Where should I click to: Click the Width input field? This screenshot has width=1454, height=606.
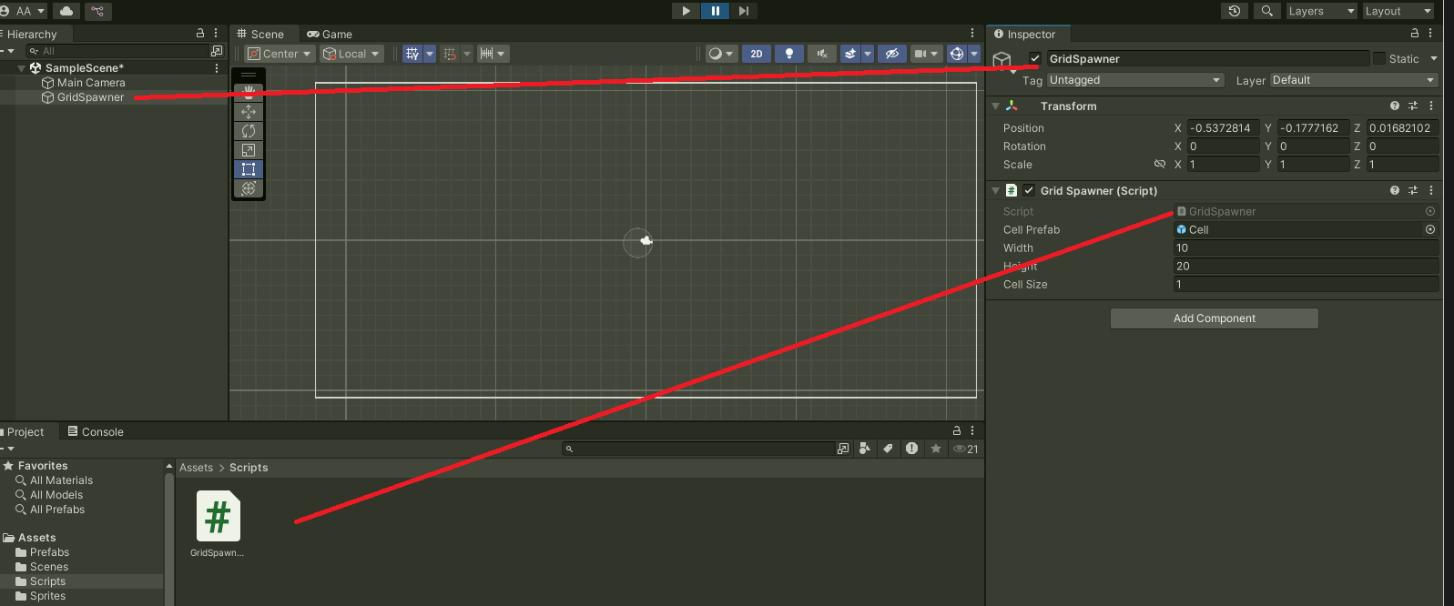(1306, 248)
